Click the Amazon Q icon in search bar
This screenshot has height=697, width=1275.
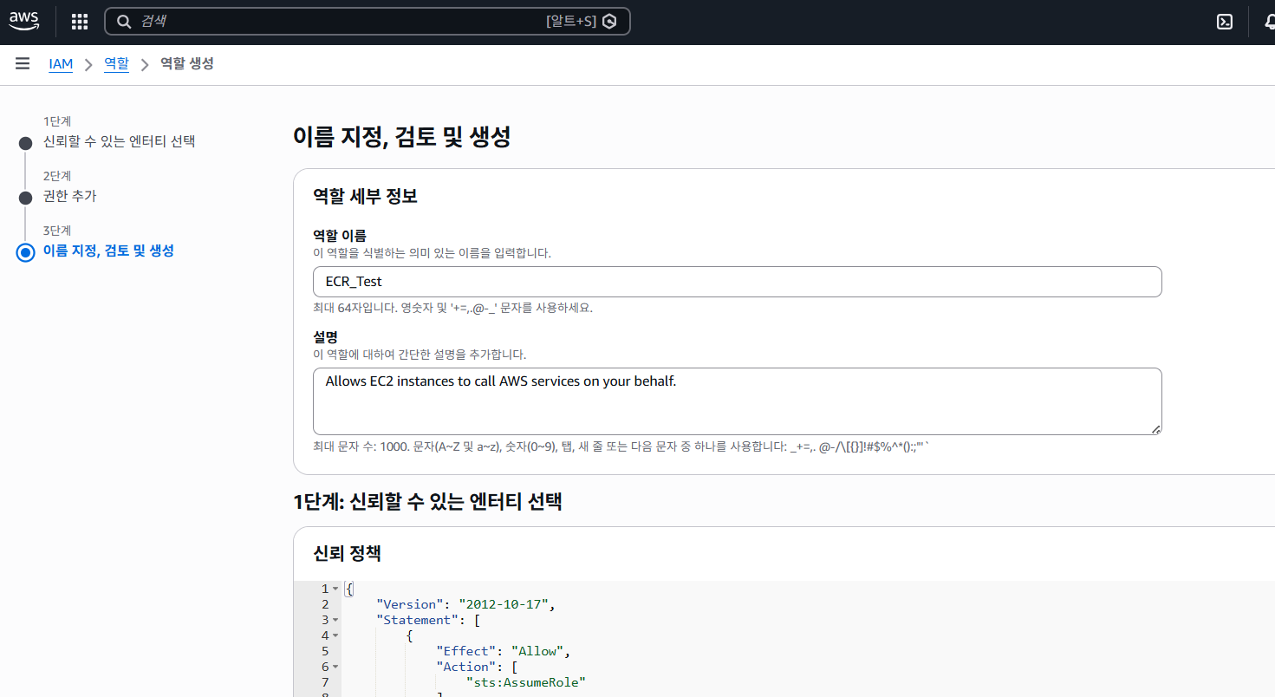[609, 22]
